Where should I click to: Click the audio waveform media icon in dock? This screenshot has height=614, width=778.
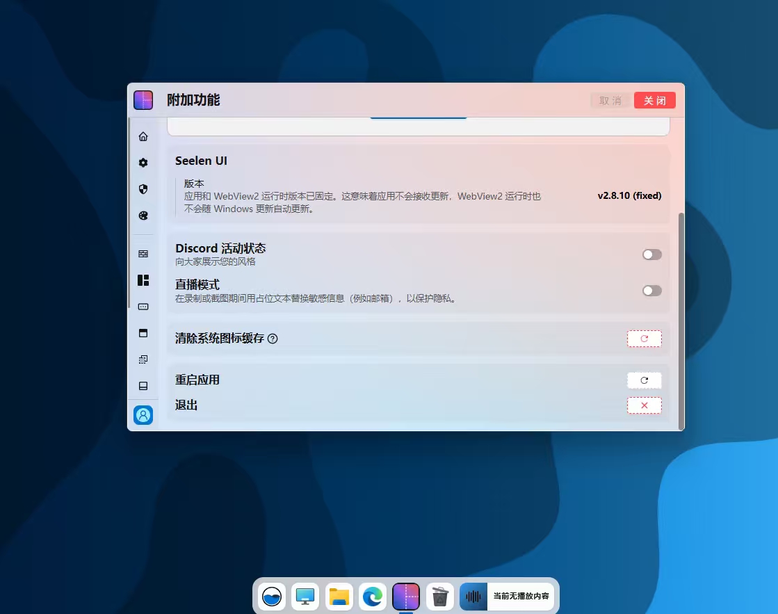click(x=473, y=596)
